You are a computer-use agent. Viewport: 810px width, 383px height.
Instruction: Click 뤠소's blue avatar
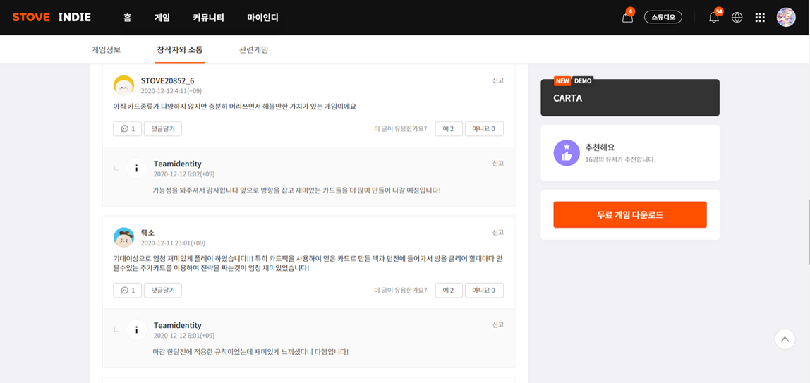(x=124, y=238)
